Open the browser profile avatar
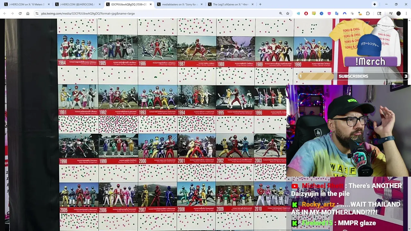 [x=398, y=13]
